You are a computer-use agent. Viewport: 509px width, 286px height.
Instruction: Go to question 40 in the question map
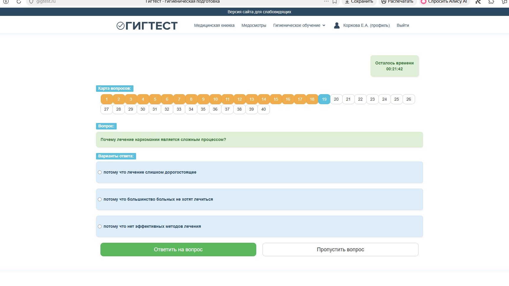[x=263, y=109]
